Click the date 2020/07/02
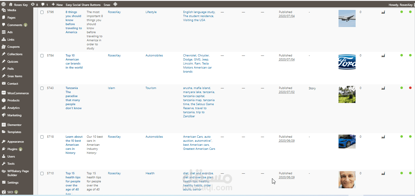The width and height of the screenshot is (415, 196). [287, 92]
